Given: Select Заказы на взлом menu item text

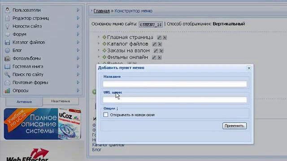Looking at the screenshot, I should click(x=128, y=51).
